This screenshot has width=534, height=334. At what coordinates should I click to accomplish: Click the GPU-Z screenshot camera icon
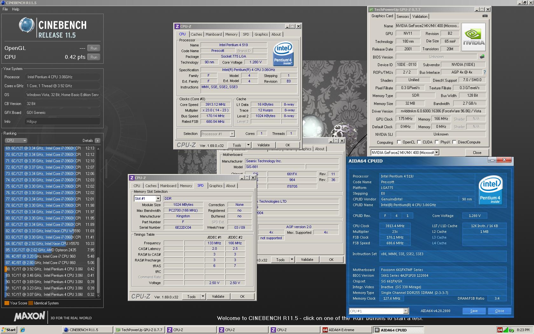[x=485, y=16]
